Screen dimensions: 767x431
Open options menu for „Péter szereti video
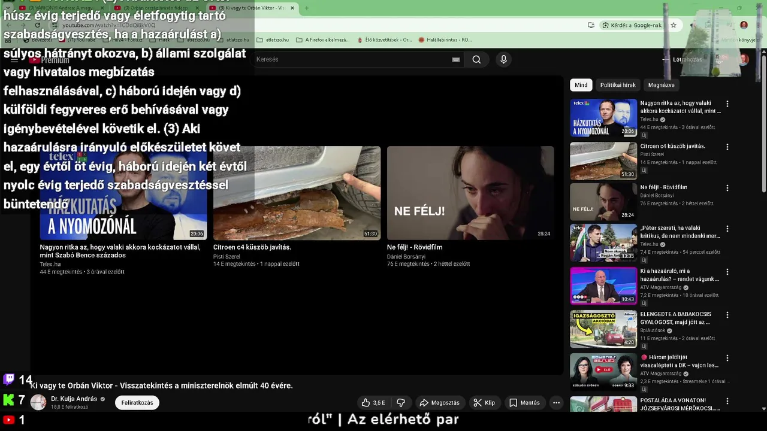pyautogui.click(x=727, y=229)
